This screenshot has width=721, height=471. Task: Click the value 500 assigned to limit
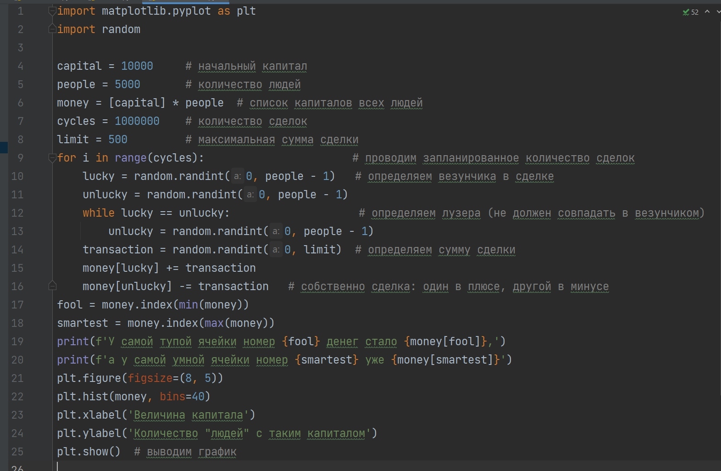pyautogui.click(x=118, y=140)
